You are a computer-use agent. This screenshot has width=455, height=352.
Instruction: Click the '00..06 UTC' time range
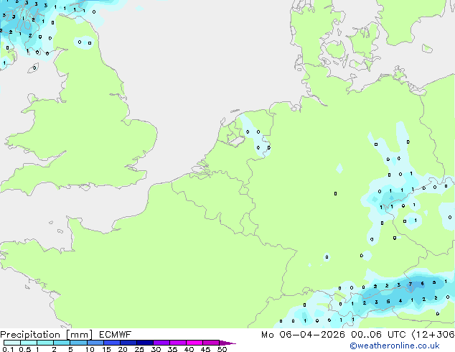[378, 335]
